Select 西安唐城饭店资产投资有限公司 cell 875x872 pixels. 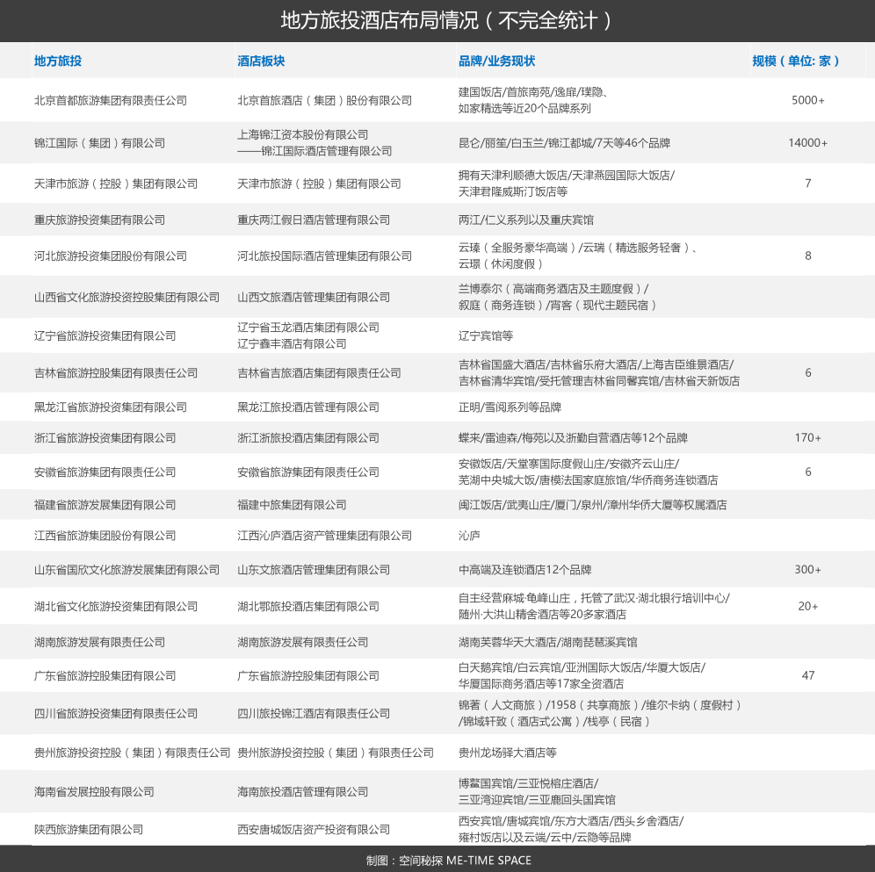pos(314,830)
